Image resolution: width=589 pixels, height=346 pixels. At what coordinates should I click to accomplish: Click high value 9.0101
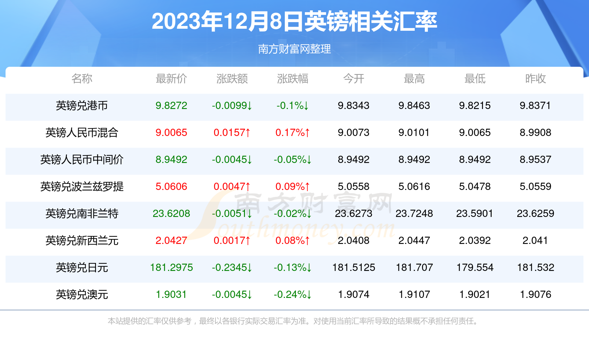[414, 133]
